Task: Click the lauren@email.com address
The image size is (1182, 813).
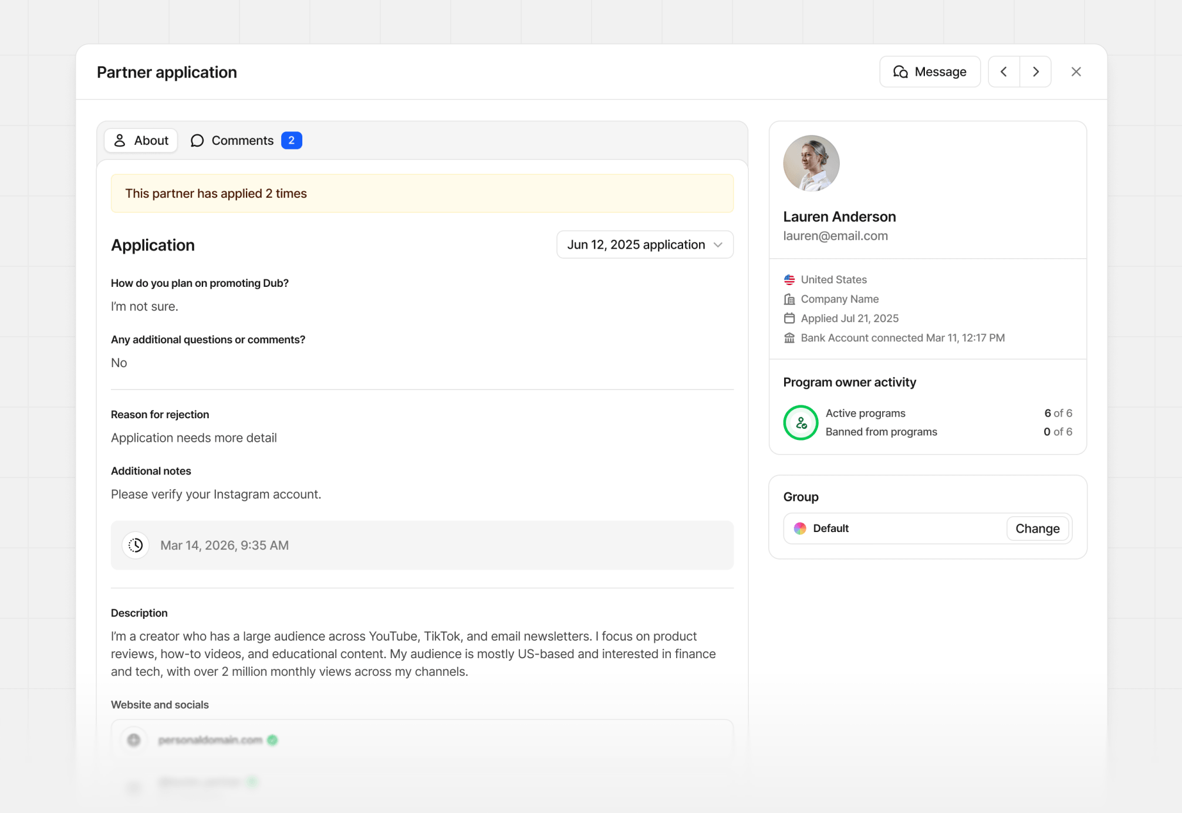Action: (835, 236)
